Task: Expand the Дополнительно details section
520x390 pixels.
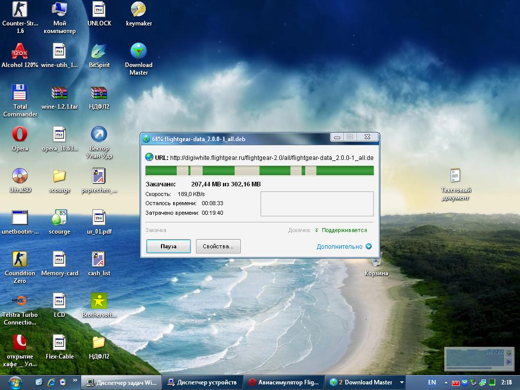Action: click(344, 247)
